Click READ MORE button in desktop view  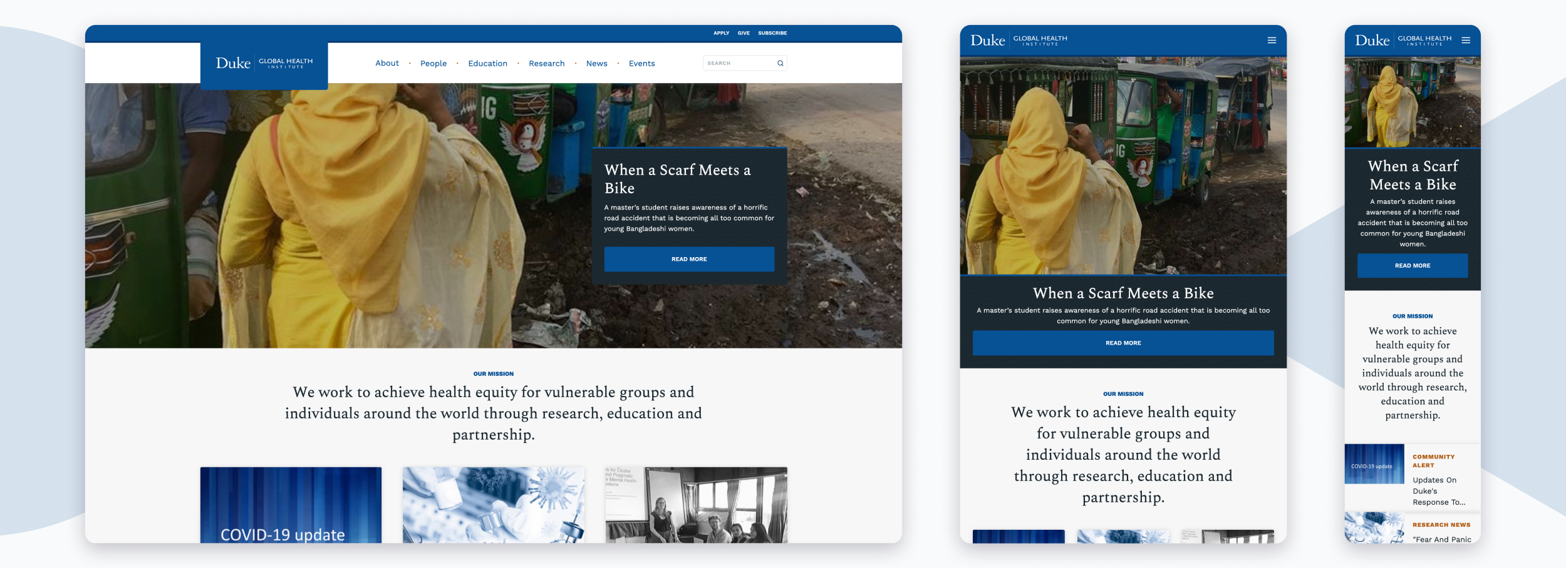(689, 259)
